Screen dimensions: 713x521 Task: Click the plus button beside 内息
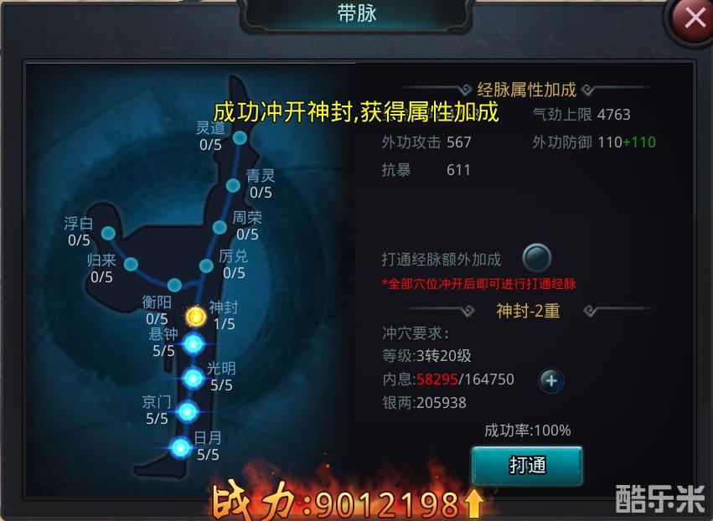point(551,380)
